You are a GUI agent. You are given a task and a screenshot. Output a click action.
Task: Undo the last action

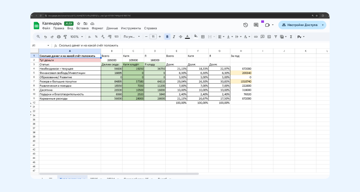46,37
